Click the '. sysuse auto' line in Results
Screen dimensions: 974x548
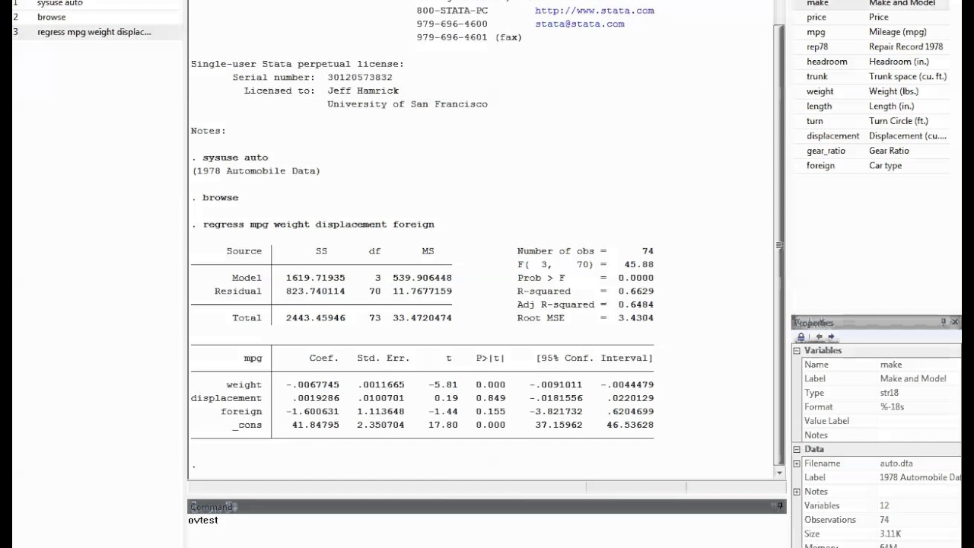[x=230, y=158]
